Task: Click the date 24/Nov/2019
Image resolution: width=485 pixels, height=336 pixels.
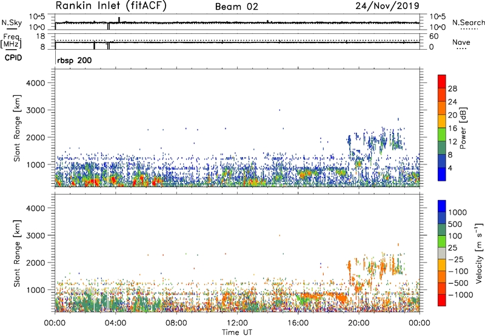Action: tap(387, 5)
